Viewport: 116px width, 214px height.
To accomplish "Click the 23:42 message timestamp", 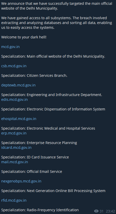I will click(x=110, y=211).
